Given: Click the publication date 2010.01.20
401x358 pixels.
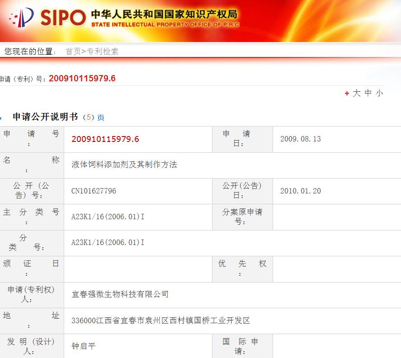Looking at the screenshot, I should [300, 191].
